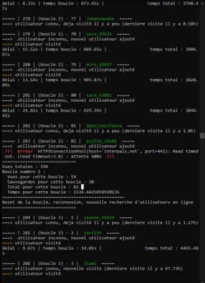Click 'derniere visite il y a 1.0h' text
This screenshot has width=205, height=283.
coord(159,131)
